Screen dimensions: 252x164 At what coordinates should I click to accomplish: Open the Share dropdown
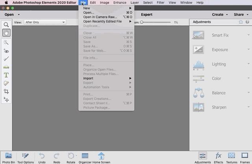point(241,15)
